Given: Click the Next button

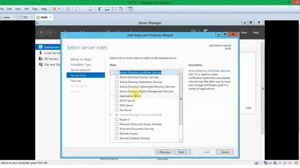Looking at the screenshot, I should [182, 152].
